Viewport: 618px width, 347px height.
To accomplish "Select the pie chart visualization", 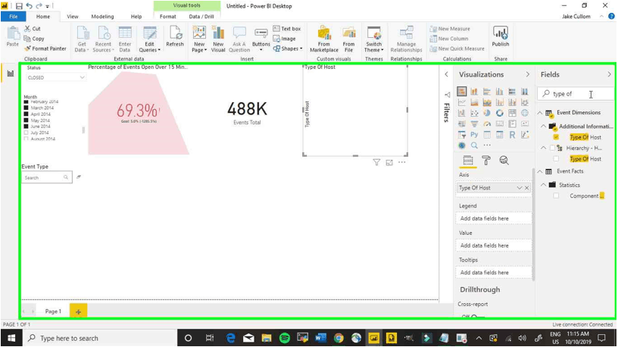I will [x=487, y=113].
